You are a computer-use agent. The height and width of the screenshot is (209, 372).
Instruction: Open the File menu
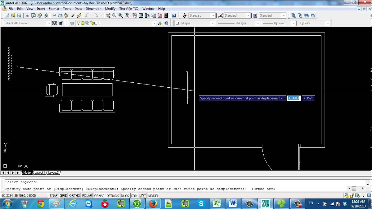coord(11,9)
